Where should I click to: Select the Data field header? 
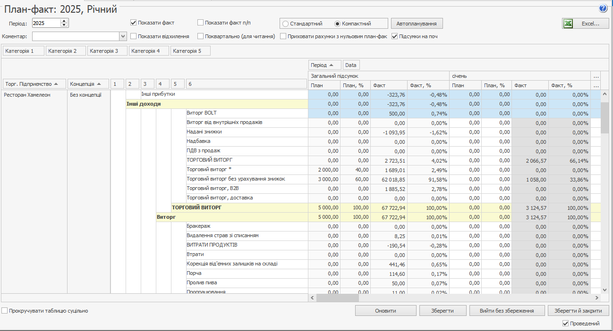pos(351,65)
